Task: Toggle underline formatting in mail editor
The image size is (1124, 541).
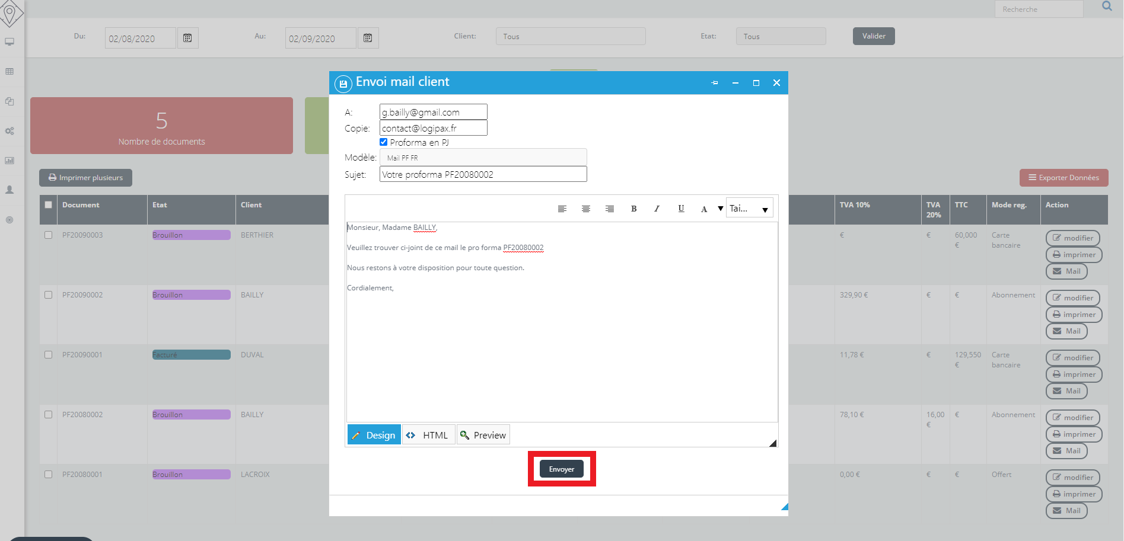Action: 681,209
